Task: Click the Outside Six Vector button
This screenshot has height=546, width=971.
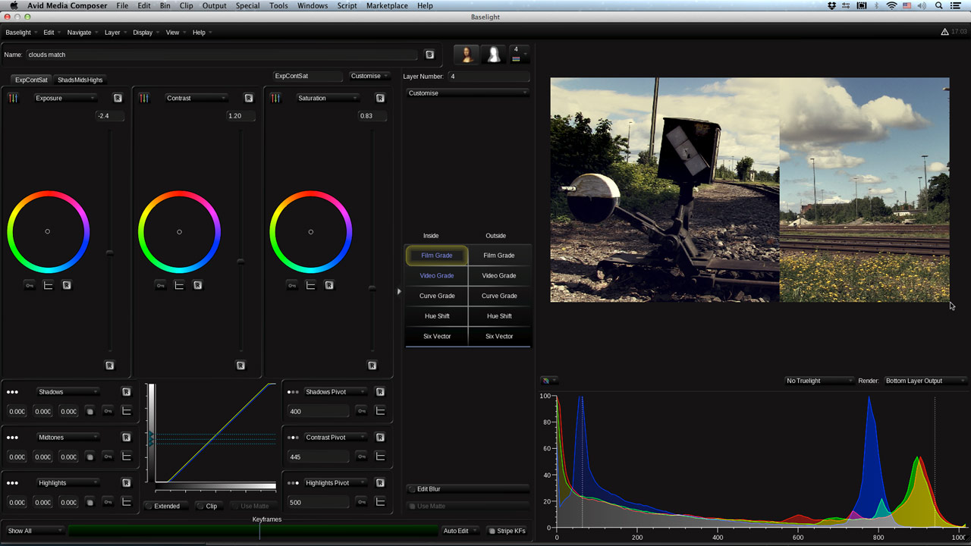Action: [499, 336]
